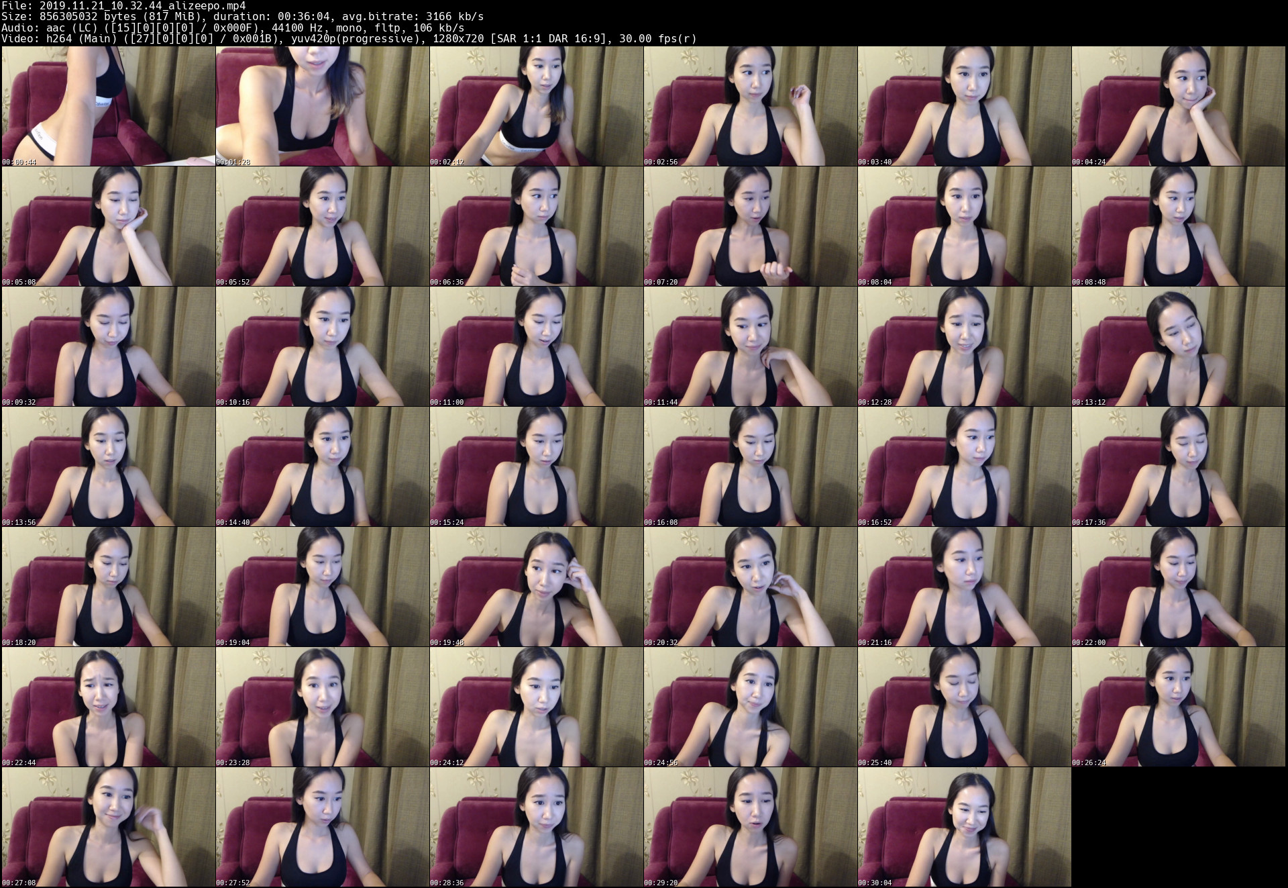This screenshot has width=1288, height=888.
Task: Click the thumbnail stamped 00:22:00
Action: coord(1178,587)
